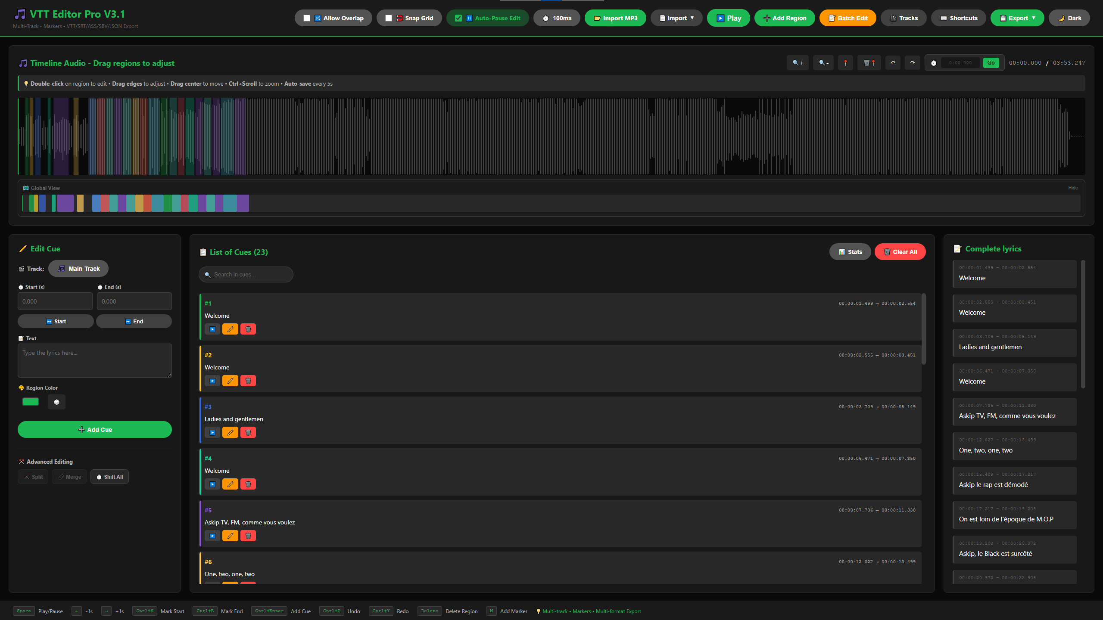Click the Split button in Advanced Editing
Viewport: 1103px width, 620px height.
click(33, 477)
